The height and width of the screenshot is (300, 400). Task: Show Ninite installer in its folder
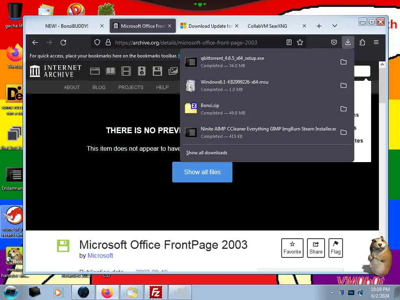(344, 132)
